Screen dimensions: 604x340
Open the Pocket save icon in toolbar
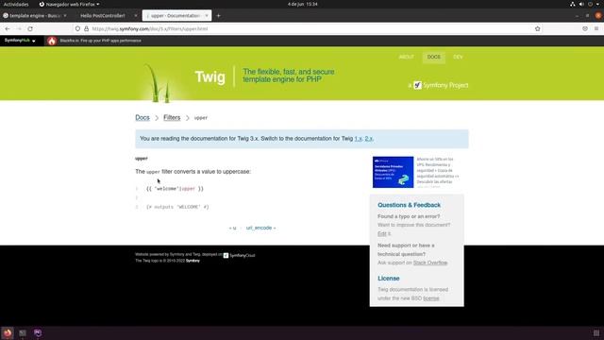585,29
